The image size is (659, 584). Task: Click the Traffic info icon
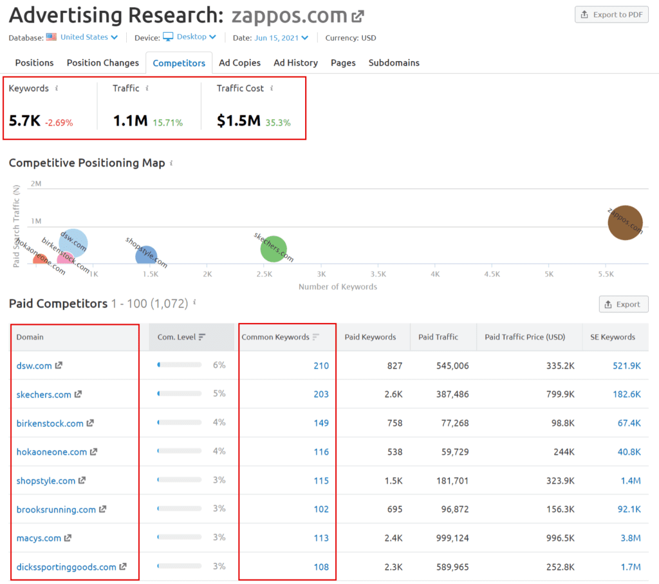coord(147,88)
